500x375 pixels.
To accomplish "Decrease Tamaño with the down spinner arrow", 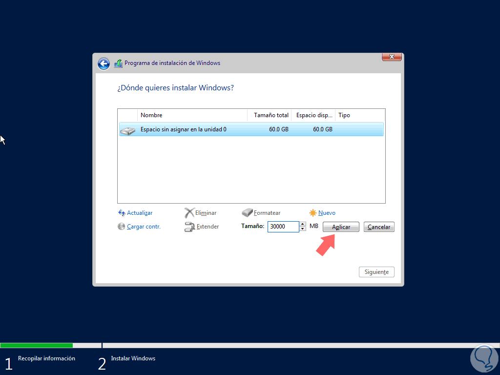I will pos(303,229).
